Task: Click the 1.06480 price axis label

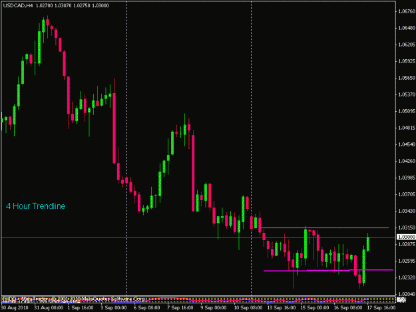Action: [x=406, y=28]
